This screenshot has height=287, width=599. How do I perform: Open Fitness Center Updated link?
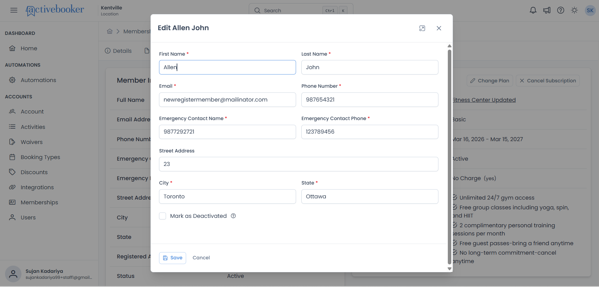coord(484,100)
